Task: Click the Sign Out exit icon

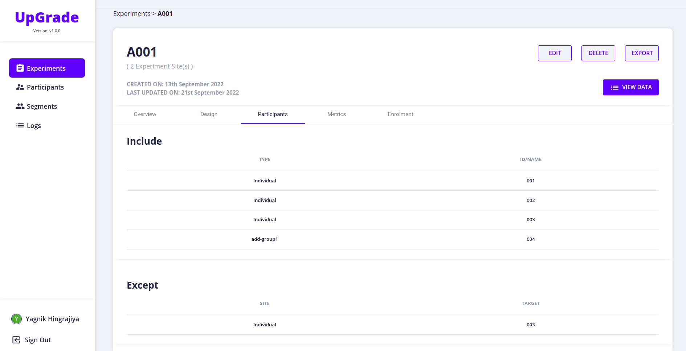Action: pos(16,340)
